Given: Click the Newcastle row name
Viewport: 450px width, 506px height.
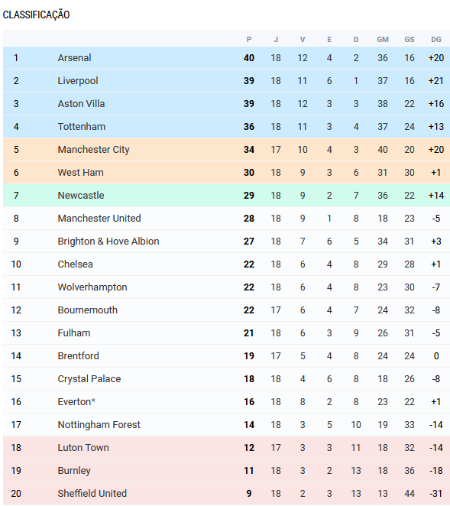Looking at the screenshot, I should [x=81, y=195].
